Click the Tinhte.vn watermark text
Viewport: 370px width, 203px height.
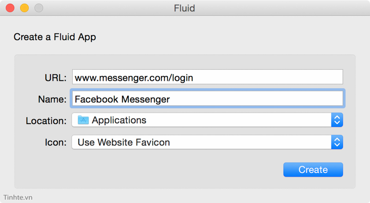[x=18, y=197]
